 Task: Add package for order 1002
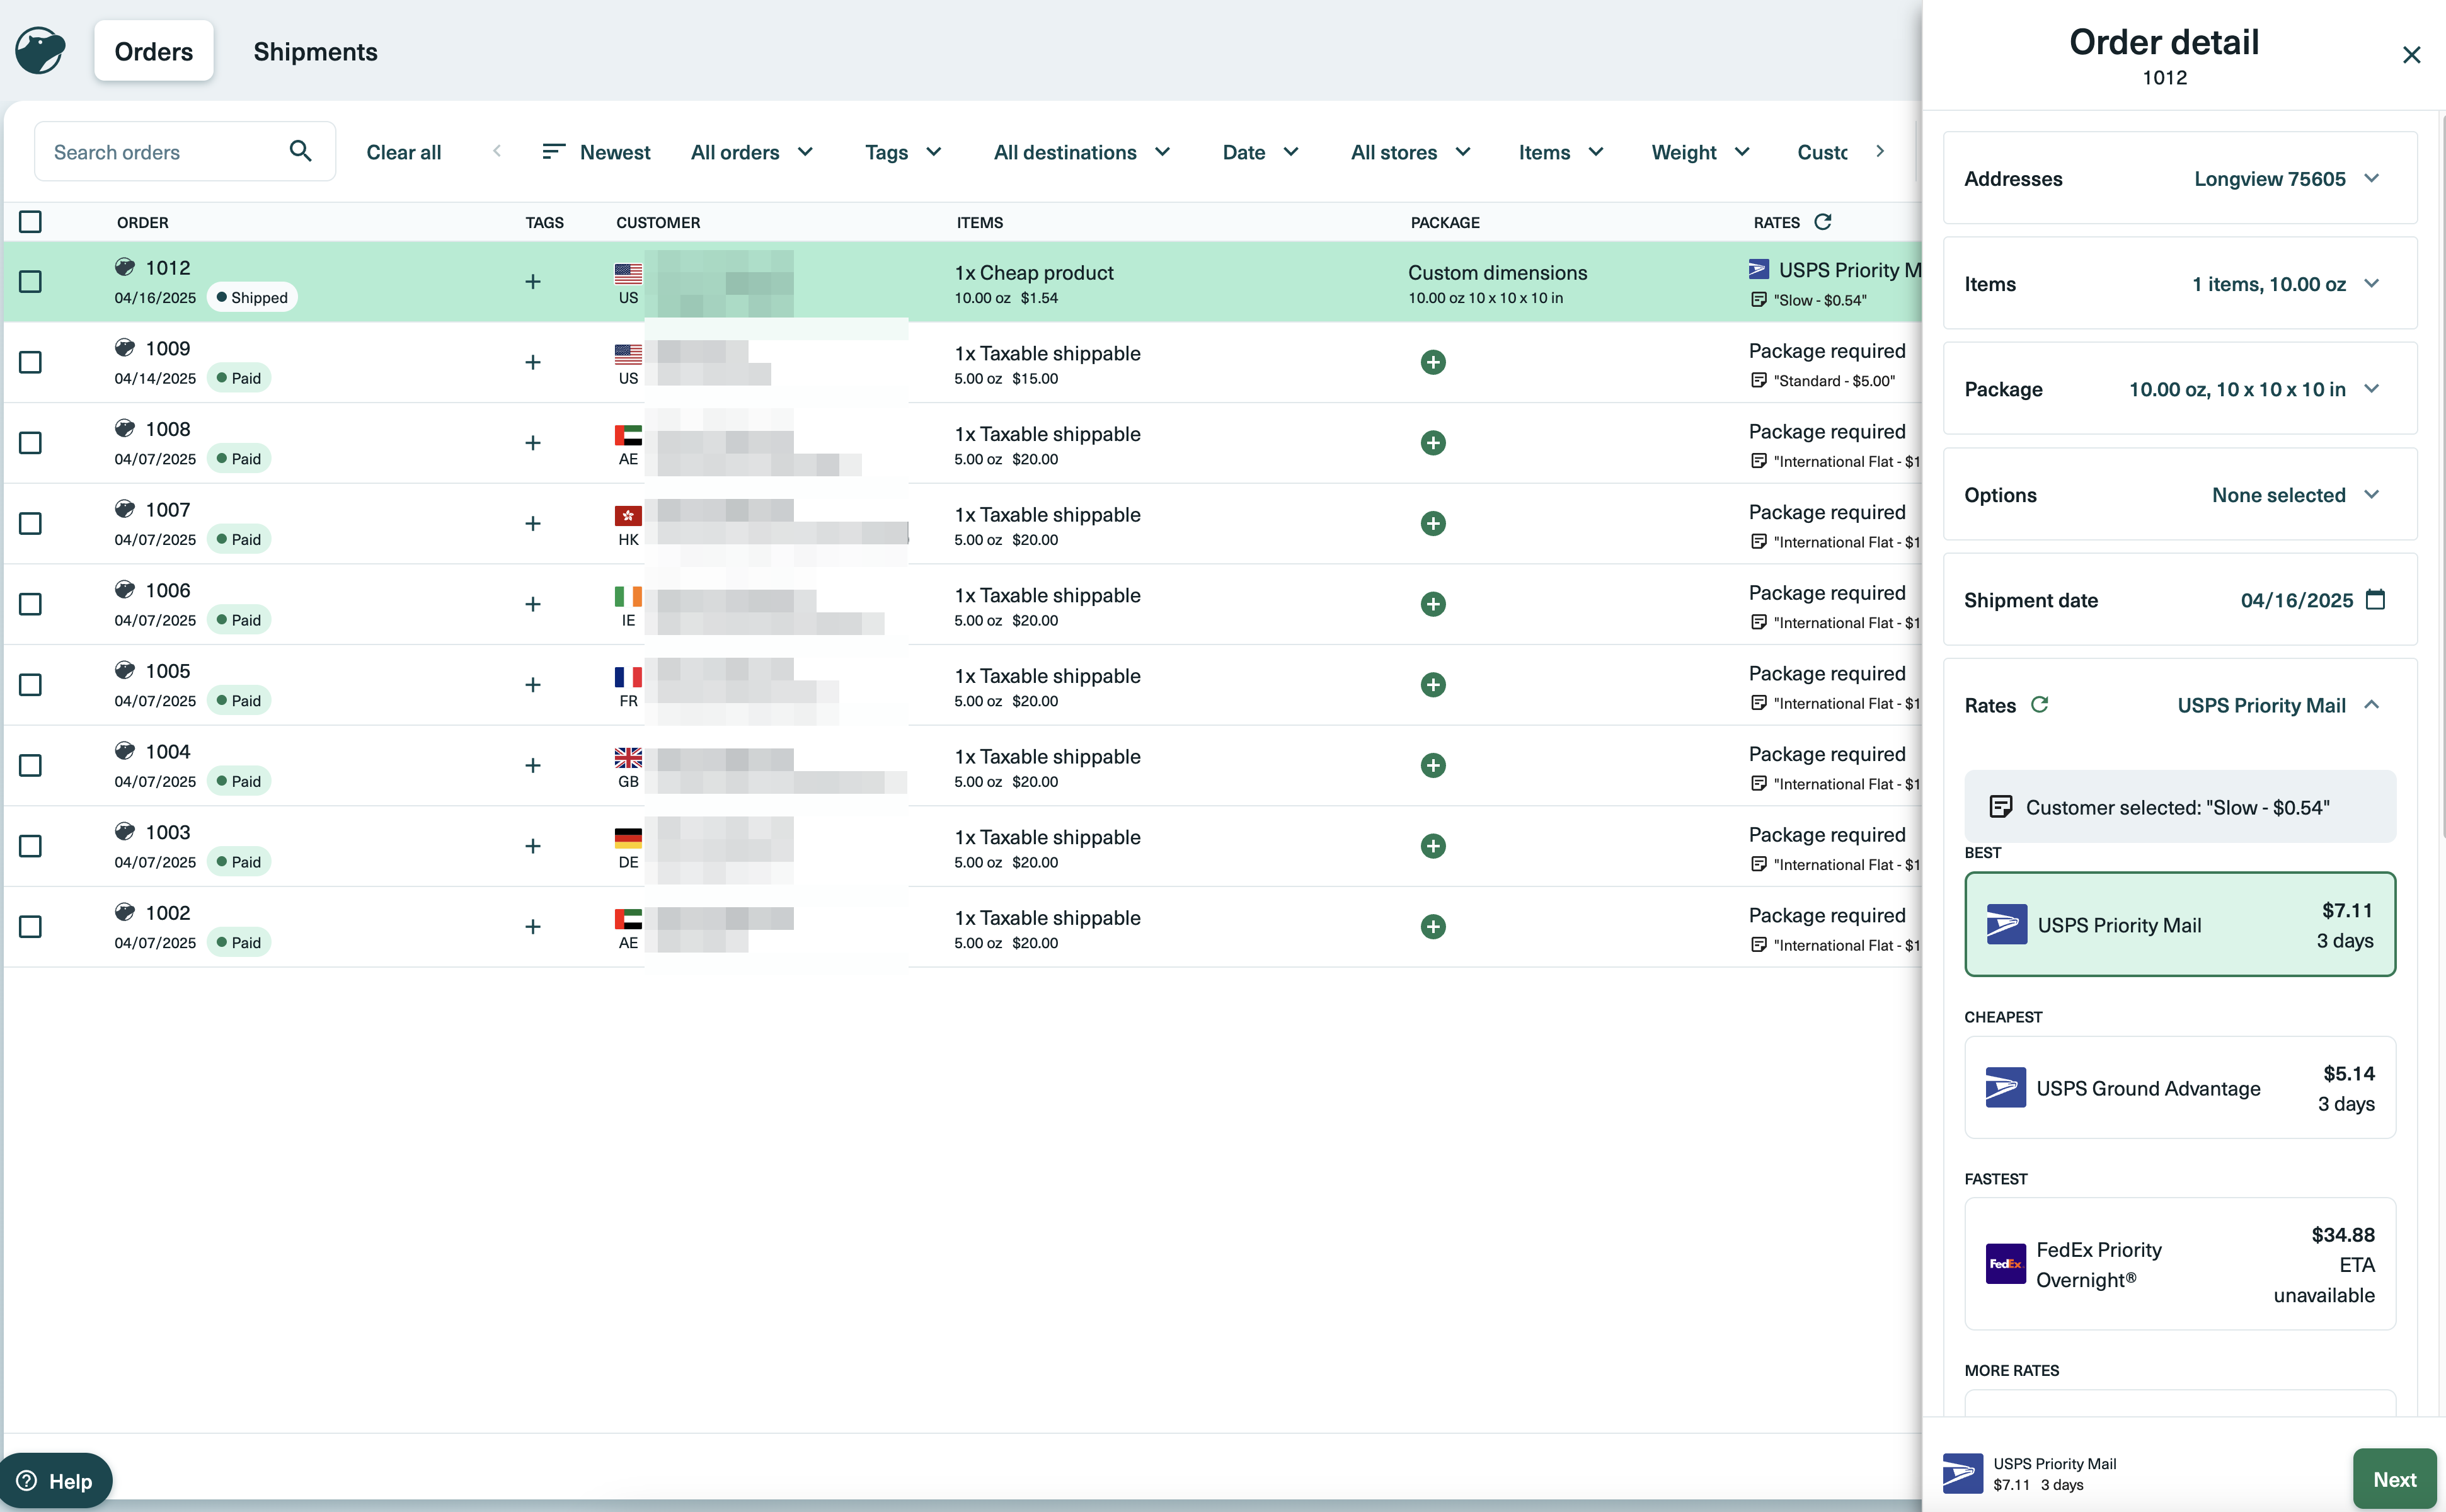[1433, 927]
